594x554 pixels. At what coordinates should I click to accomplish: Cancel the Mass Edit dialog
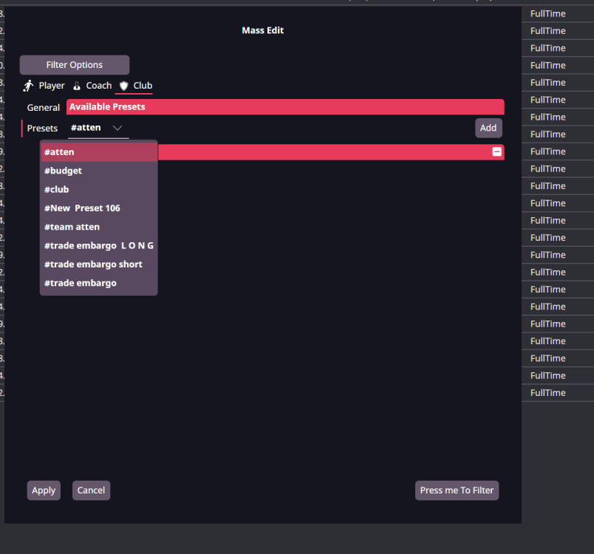tap(91, 490)
